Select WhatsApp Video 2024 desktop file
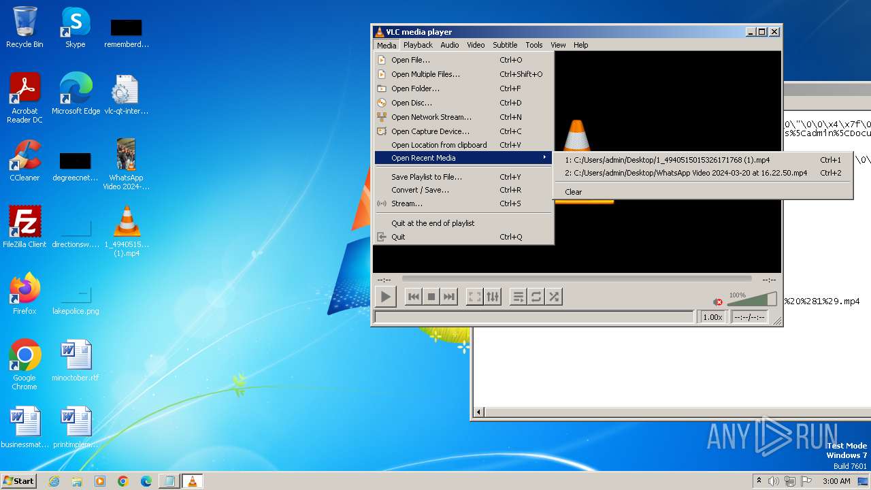The width and height of the screenshot is (871, 490). 126,164
